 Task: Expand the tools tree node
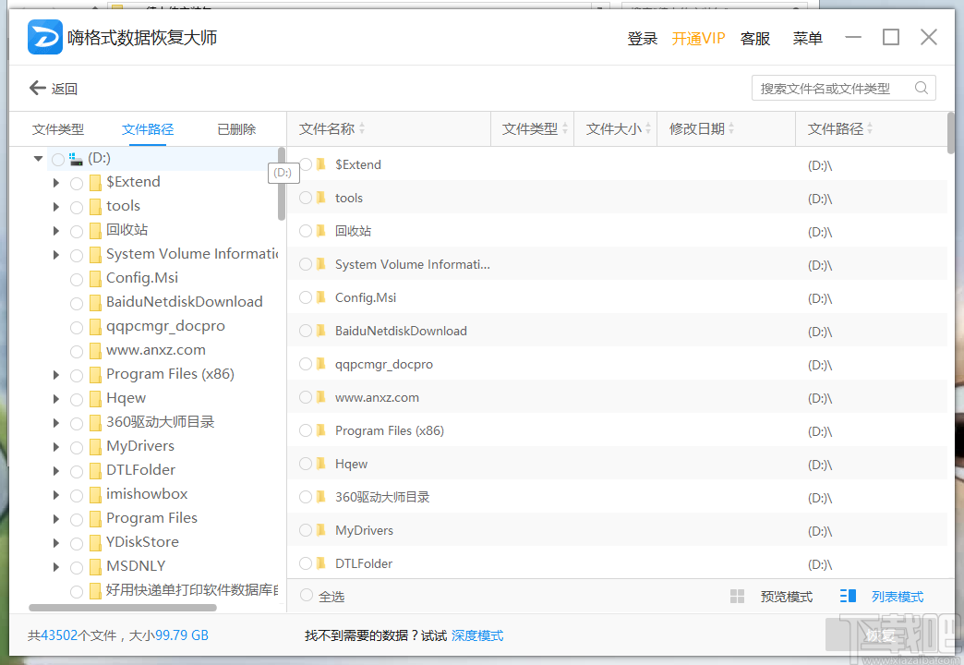point(56,207)
